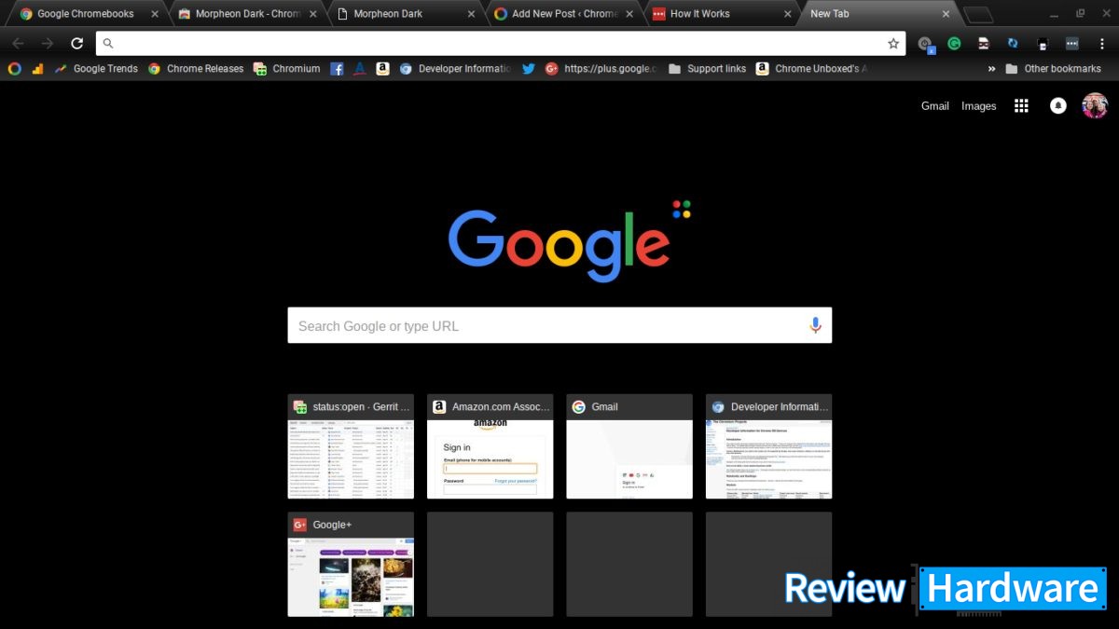The image size is (1119, 629).
Task: Click the Search Google or type URL box
Action: [559, 325]
